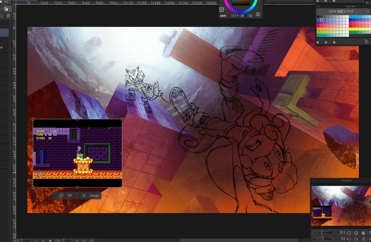This screenshot has height=242, width=371.
Task: Select the Navigator panel title
Action: [x=347, y=180]
